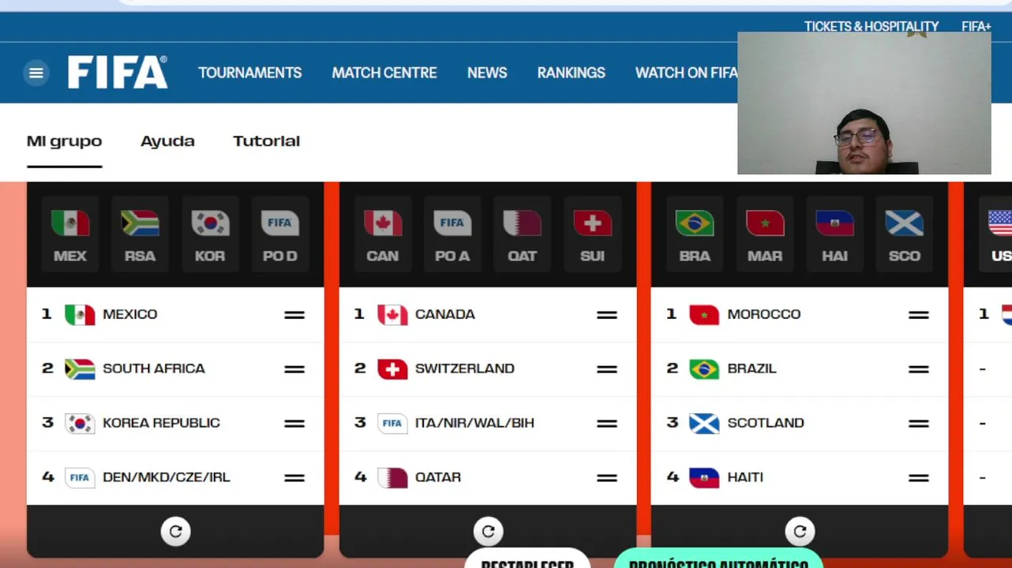Click the CANADA row text
The image size is (1012, 568).
pyautogui.click(x=445, y=314)
